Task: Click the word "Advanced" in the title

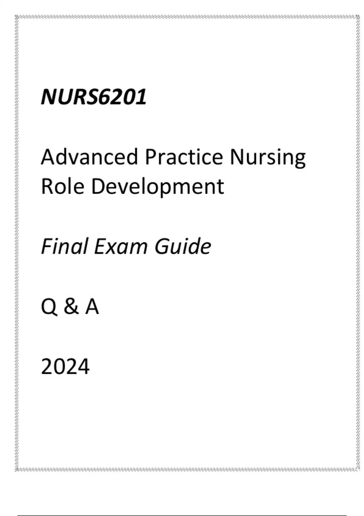Action: click(89, 157)
